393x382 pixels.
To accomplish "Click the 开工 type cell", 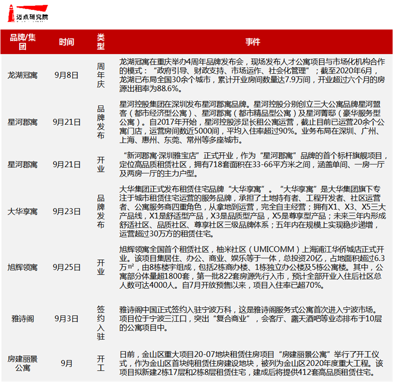I will point(101,363).
